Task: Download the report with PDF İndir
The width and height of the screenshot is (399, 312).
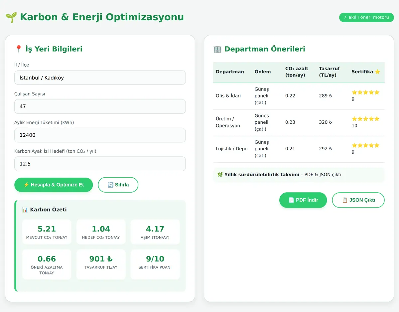Action: [303, 200]
